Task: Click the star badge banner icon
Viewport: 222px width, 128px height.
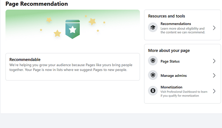Action: pyautogui.click(x=72, y=29)
